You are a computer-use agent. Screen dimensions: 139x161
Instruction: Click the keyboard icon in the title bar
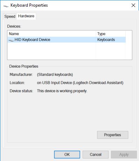point(6,6)
